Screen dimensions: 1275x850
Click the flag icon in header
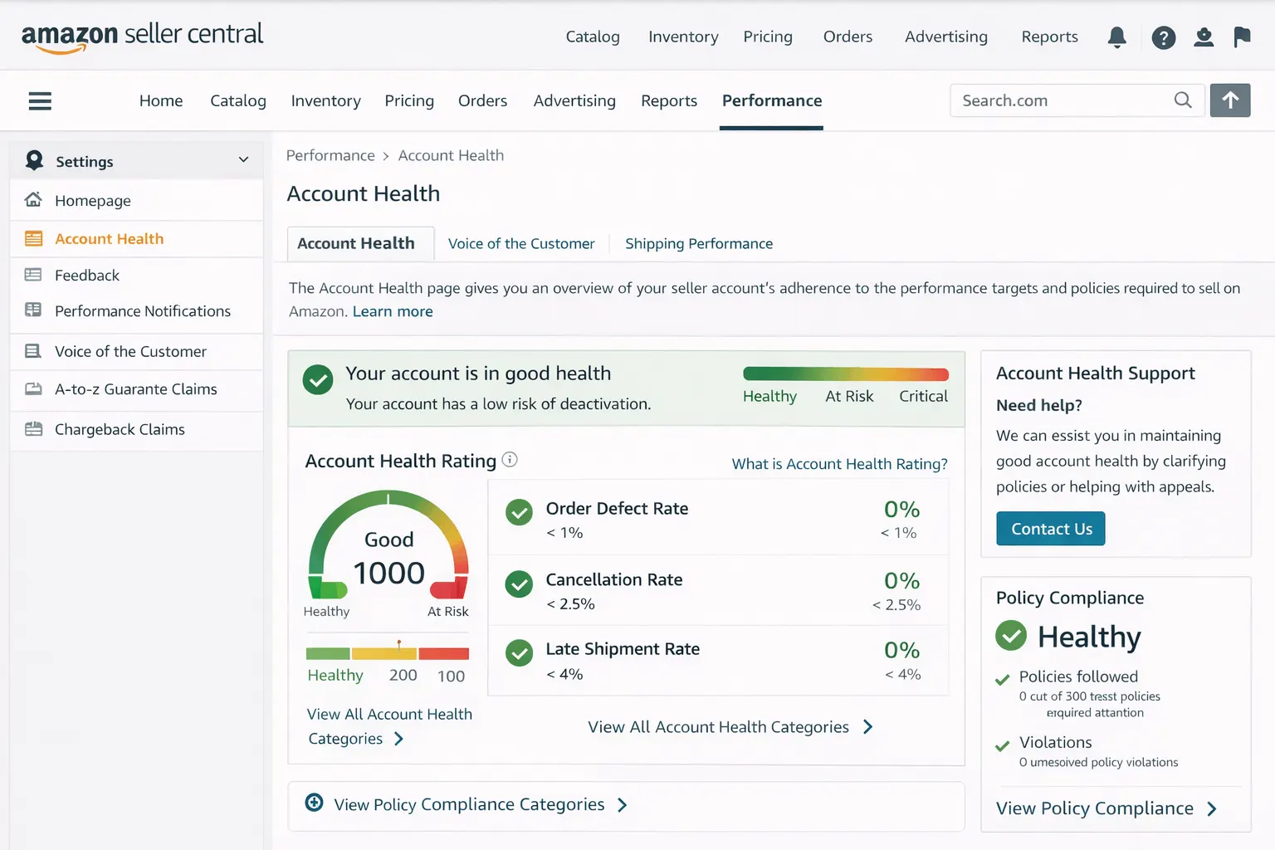(x=1242, y=37)
